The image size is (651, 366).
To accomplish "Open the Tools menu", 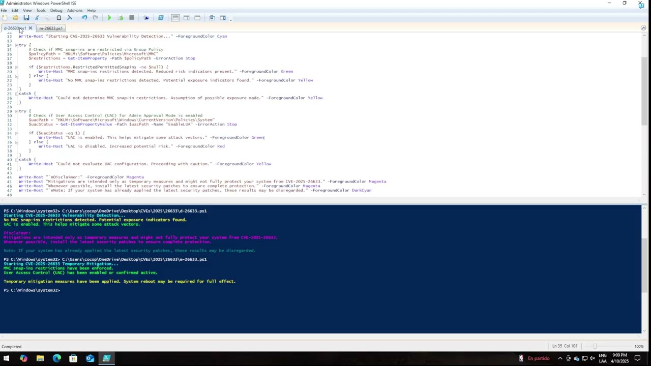I will (41, 10).
